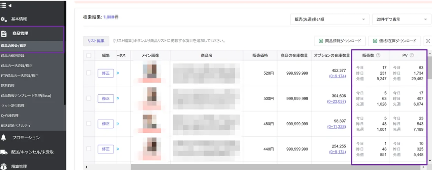Click the 商品名 column header
432x170 pixels.
coord(206,55)
